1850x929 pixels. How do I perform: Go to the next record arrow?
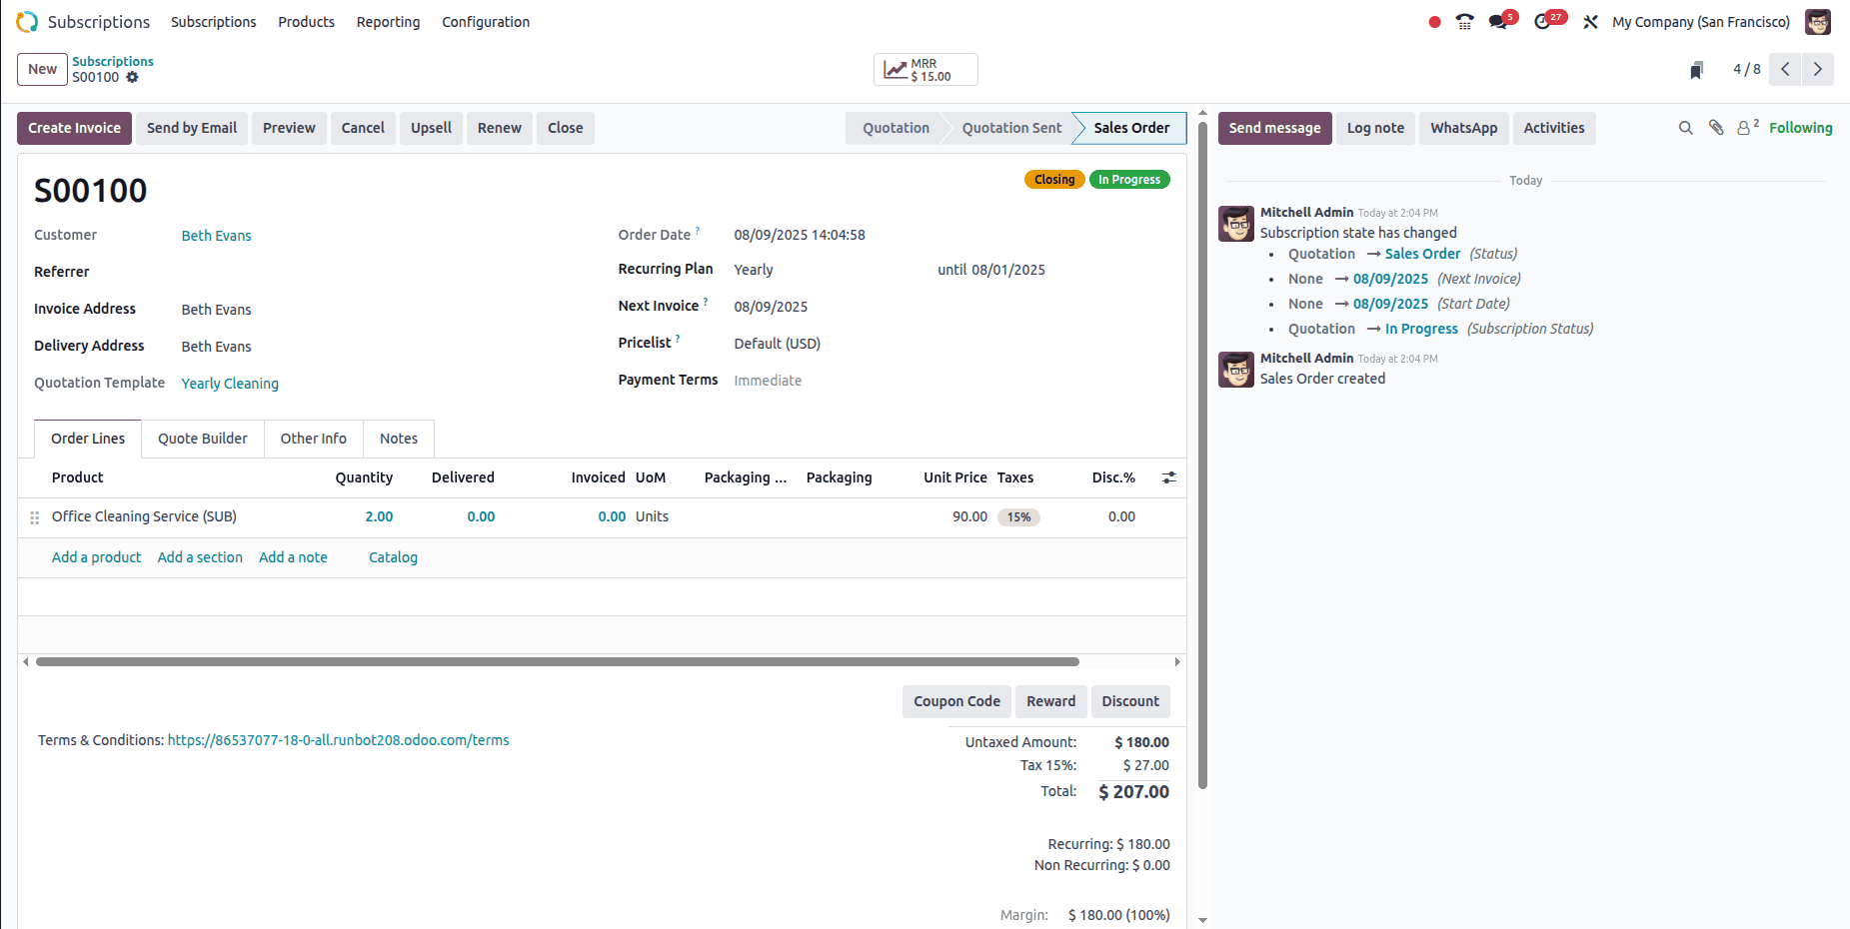(x=1818, y=69)
